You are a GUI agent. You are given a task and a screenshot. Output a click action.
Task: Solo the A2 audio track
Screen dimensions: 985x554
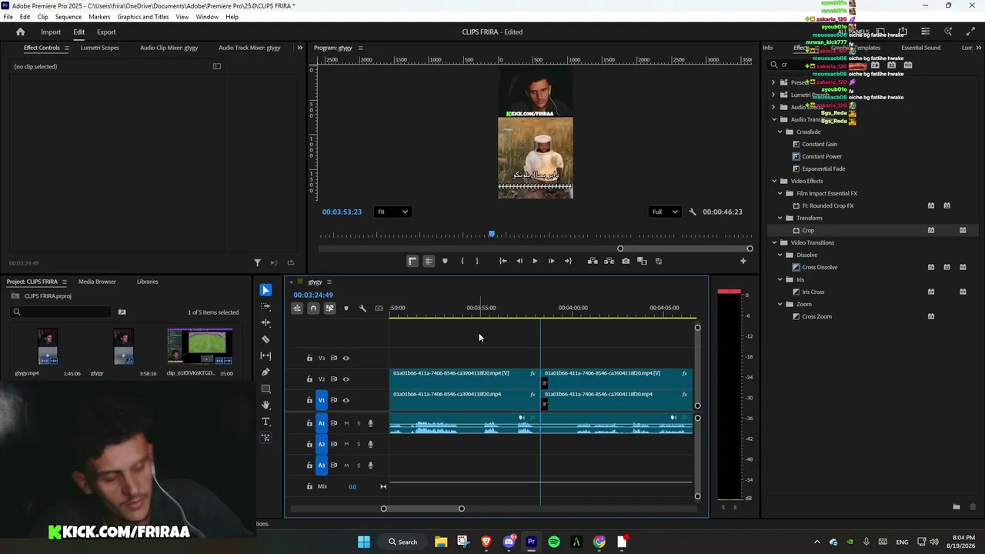pos(358,444)
